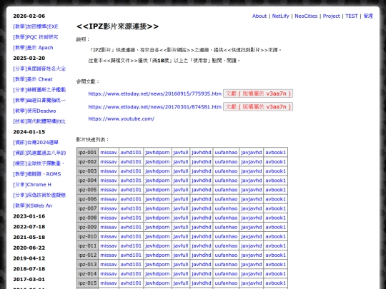
Task: Click the <<IPZ影片來源連接>> page heading
Action: tap(118, 26)
